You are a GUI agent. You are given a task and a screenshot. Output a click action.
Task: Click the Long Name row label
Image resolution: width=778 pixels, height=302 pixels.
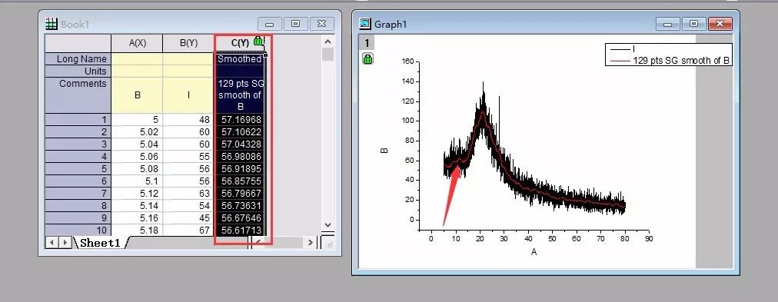(78, 59)
